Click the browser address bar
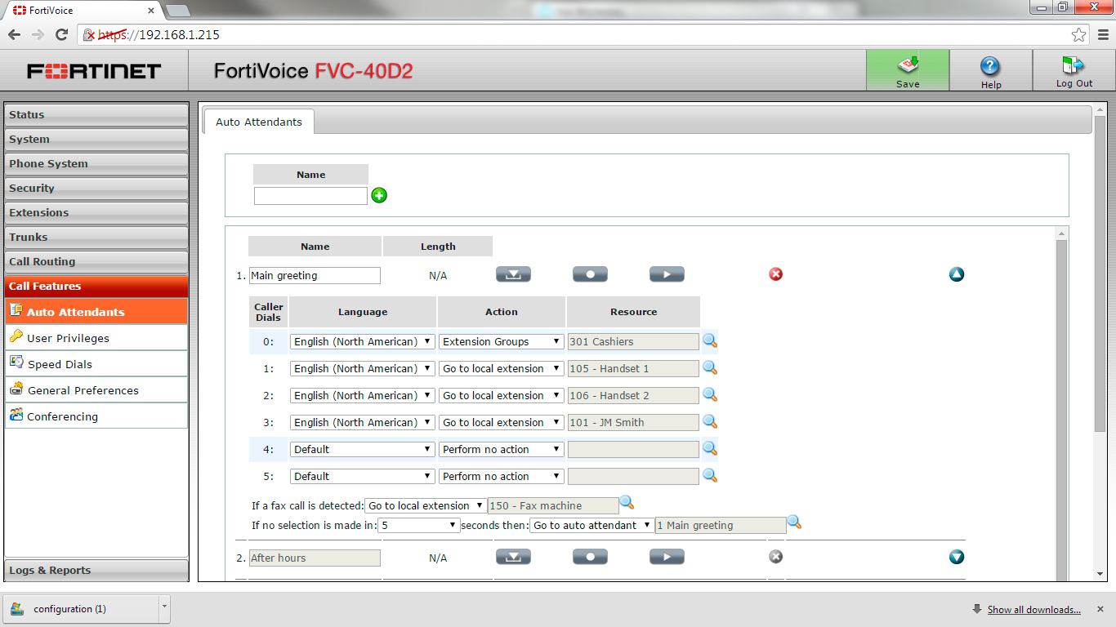Screen dimensions: 1116x627 click(x=585, y=34)
